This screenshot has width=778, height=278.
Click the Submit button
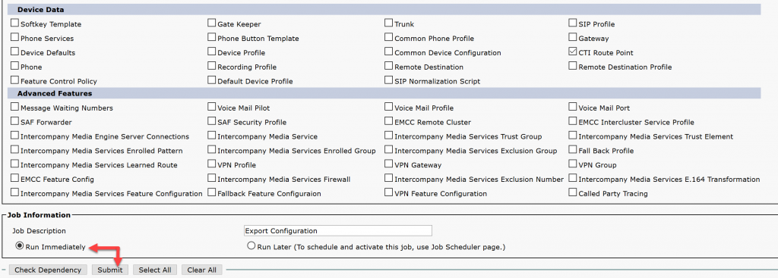110,270
